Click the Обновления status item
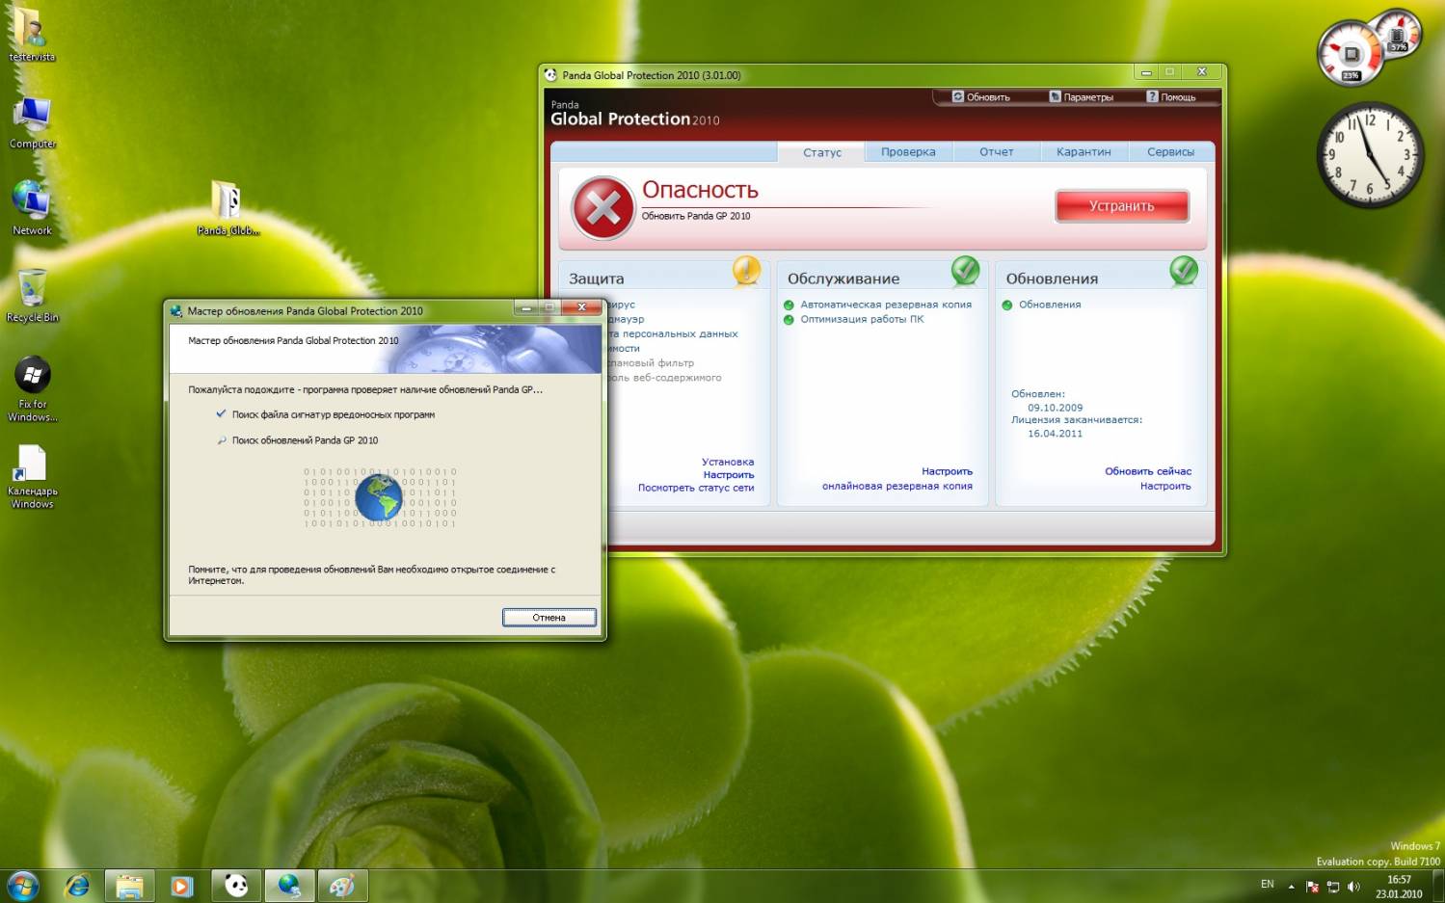Viewport: 1445px width, 903px height. click(1050, 305)
